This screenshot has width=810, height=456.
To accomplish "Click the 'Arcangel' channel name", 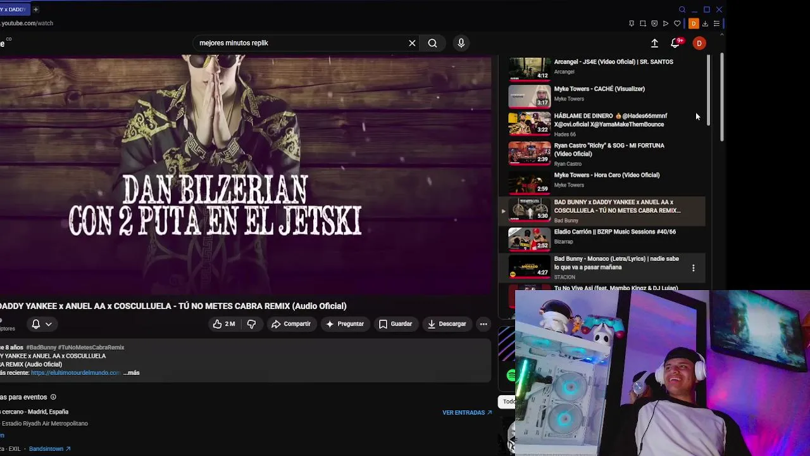I will (x=564, y=72).
